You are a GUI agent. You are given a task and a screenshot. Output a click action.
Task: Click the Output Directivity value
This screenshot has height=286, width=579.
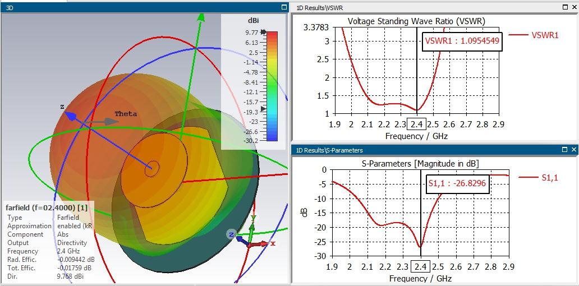click(72, 243)
